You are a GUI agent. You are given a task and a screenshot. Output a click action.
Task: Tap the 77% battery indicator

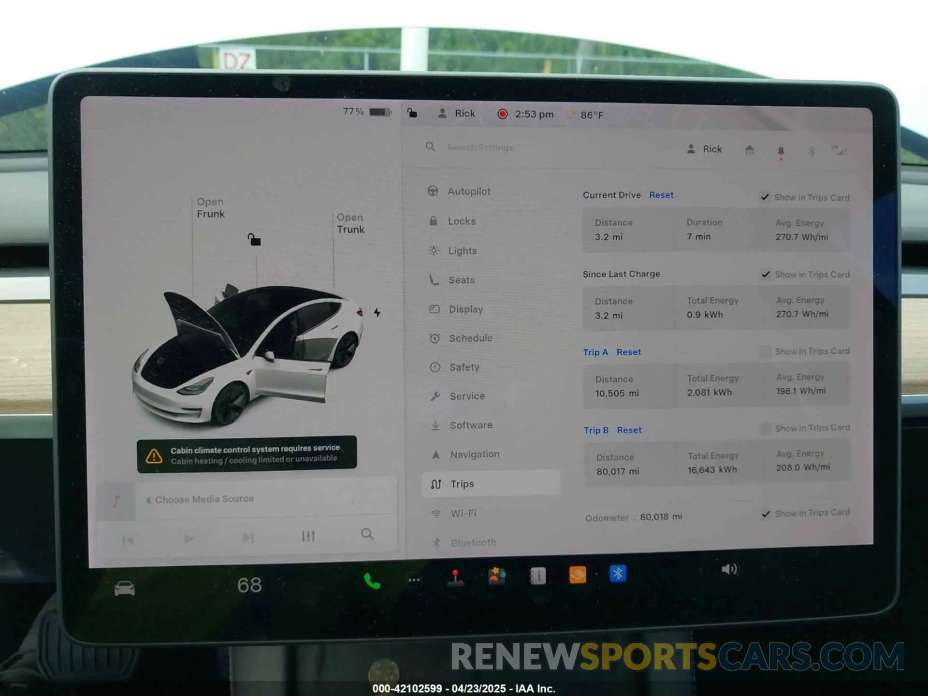click(367, 112)
